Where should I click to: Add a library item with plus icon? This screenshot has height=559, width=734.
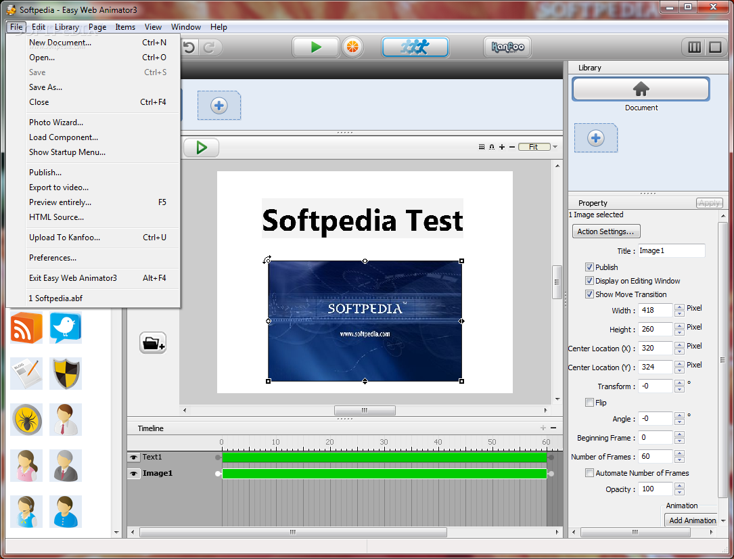[596, 138]
